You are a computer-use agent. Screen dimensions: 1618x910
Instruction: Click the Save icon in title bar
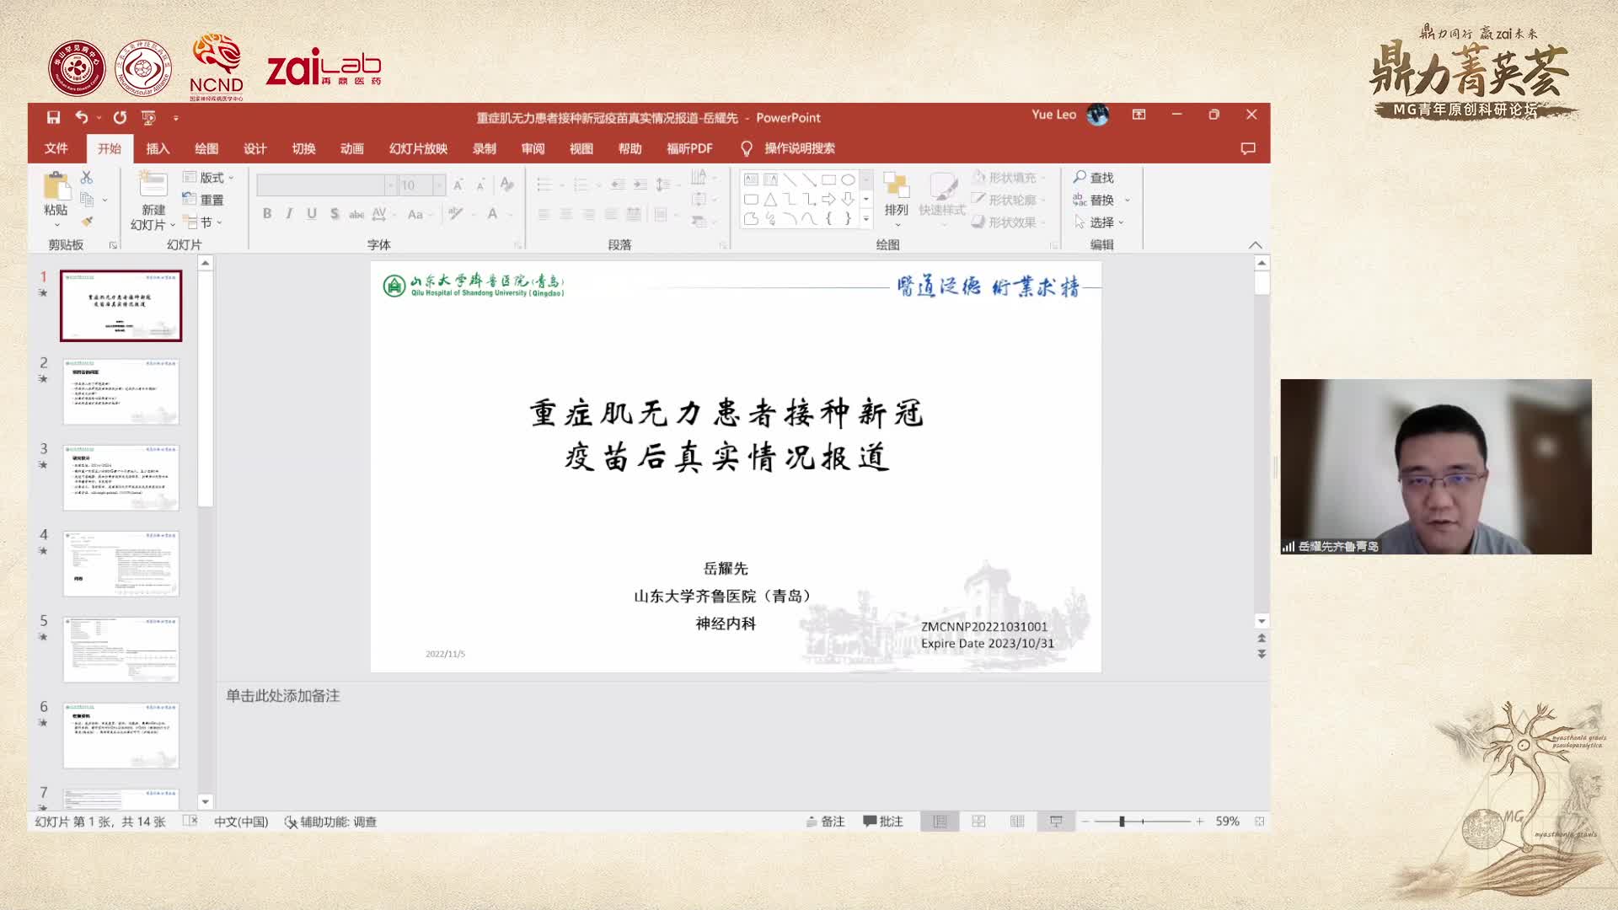(53, 117)
